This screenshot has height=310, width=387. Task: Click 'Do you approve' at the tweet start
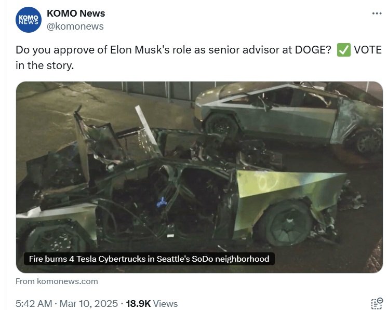pyautogui.click(x=48, y=50)
